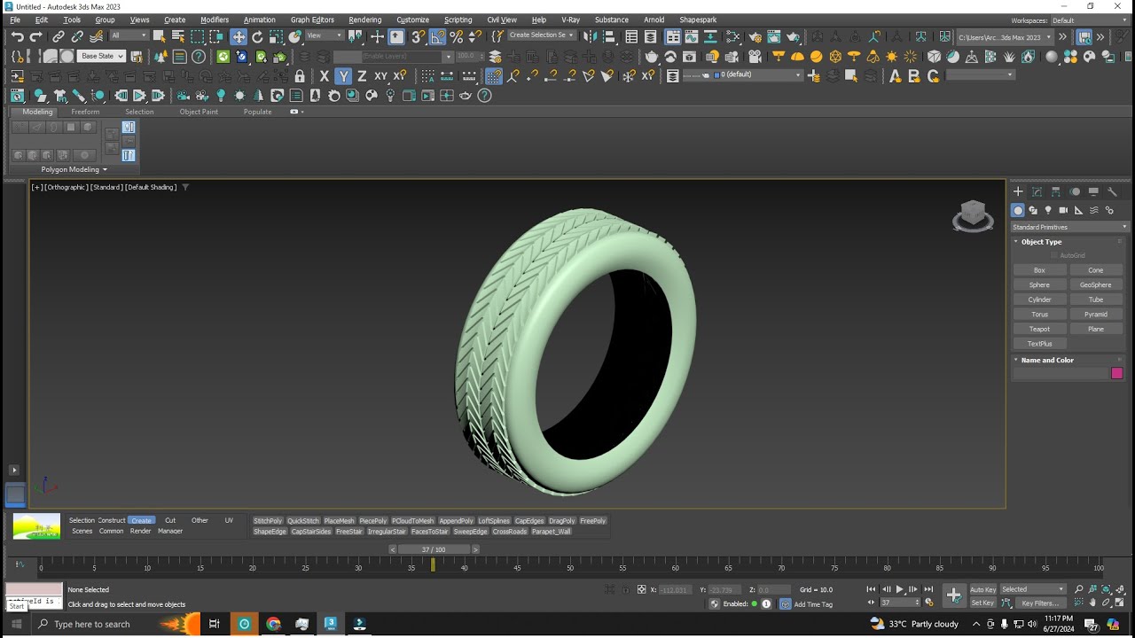Open the Modifiers menu
Screen dimensions: 1135x638
215,19
